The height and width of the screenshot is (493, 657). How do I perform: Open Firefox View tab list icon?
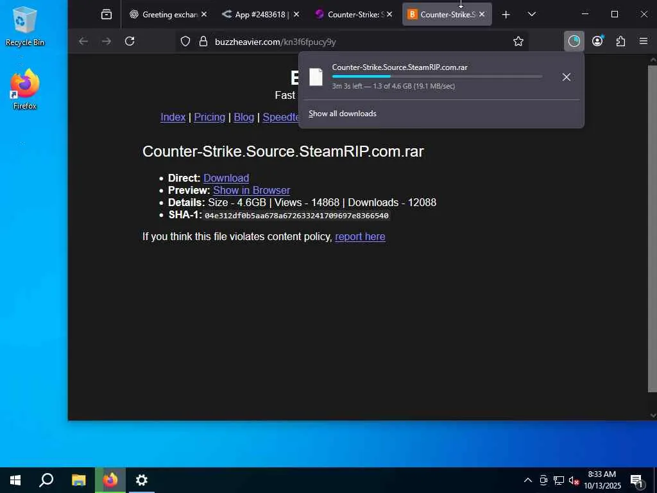pos(107,14)
